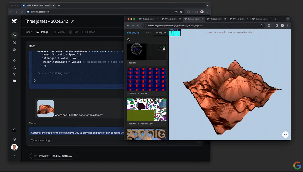Viewport: 303px width, 172px height.
Task: Open the library archive icon in sidebar
Action: pyautogui.click(x=14, y=49)
